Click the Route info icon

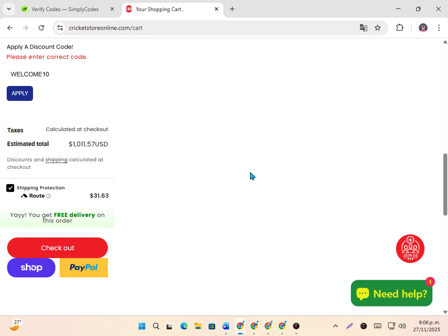pyautogui.click(x=48, y=196)
